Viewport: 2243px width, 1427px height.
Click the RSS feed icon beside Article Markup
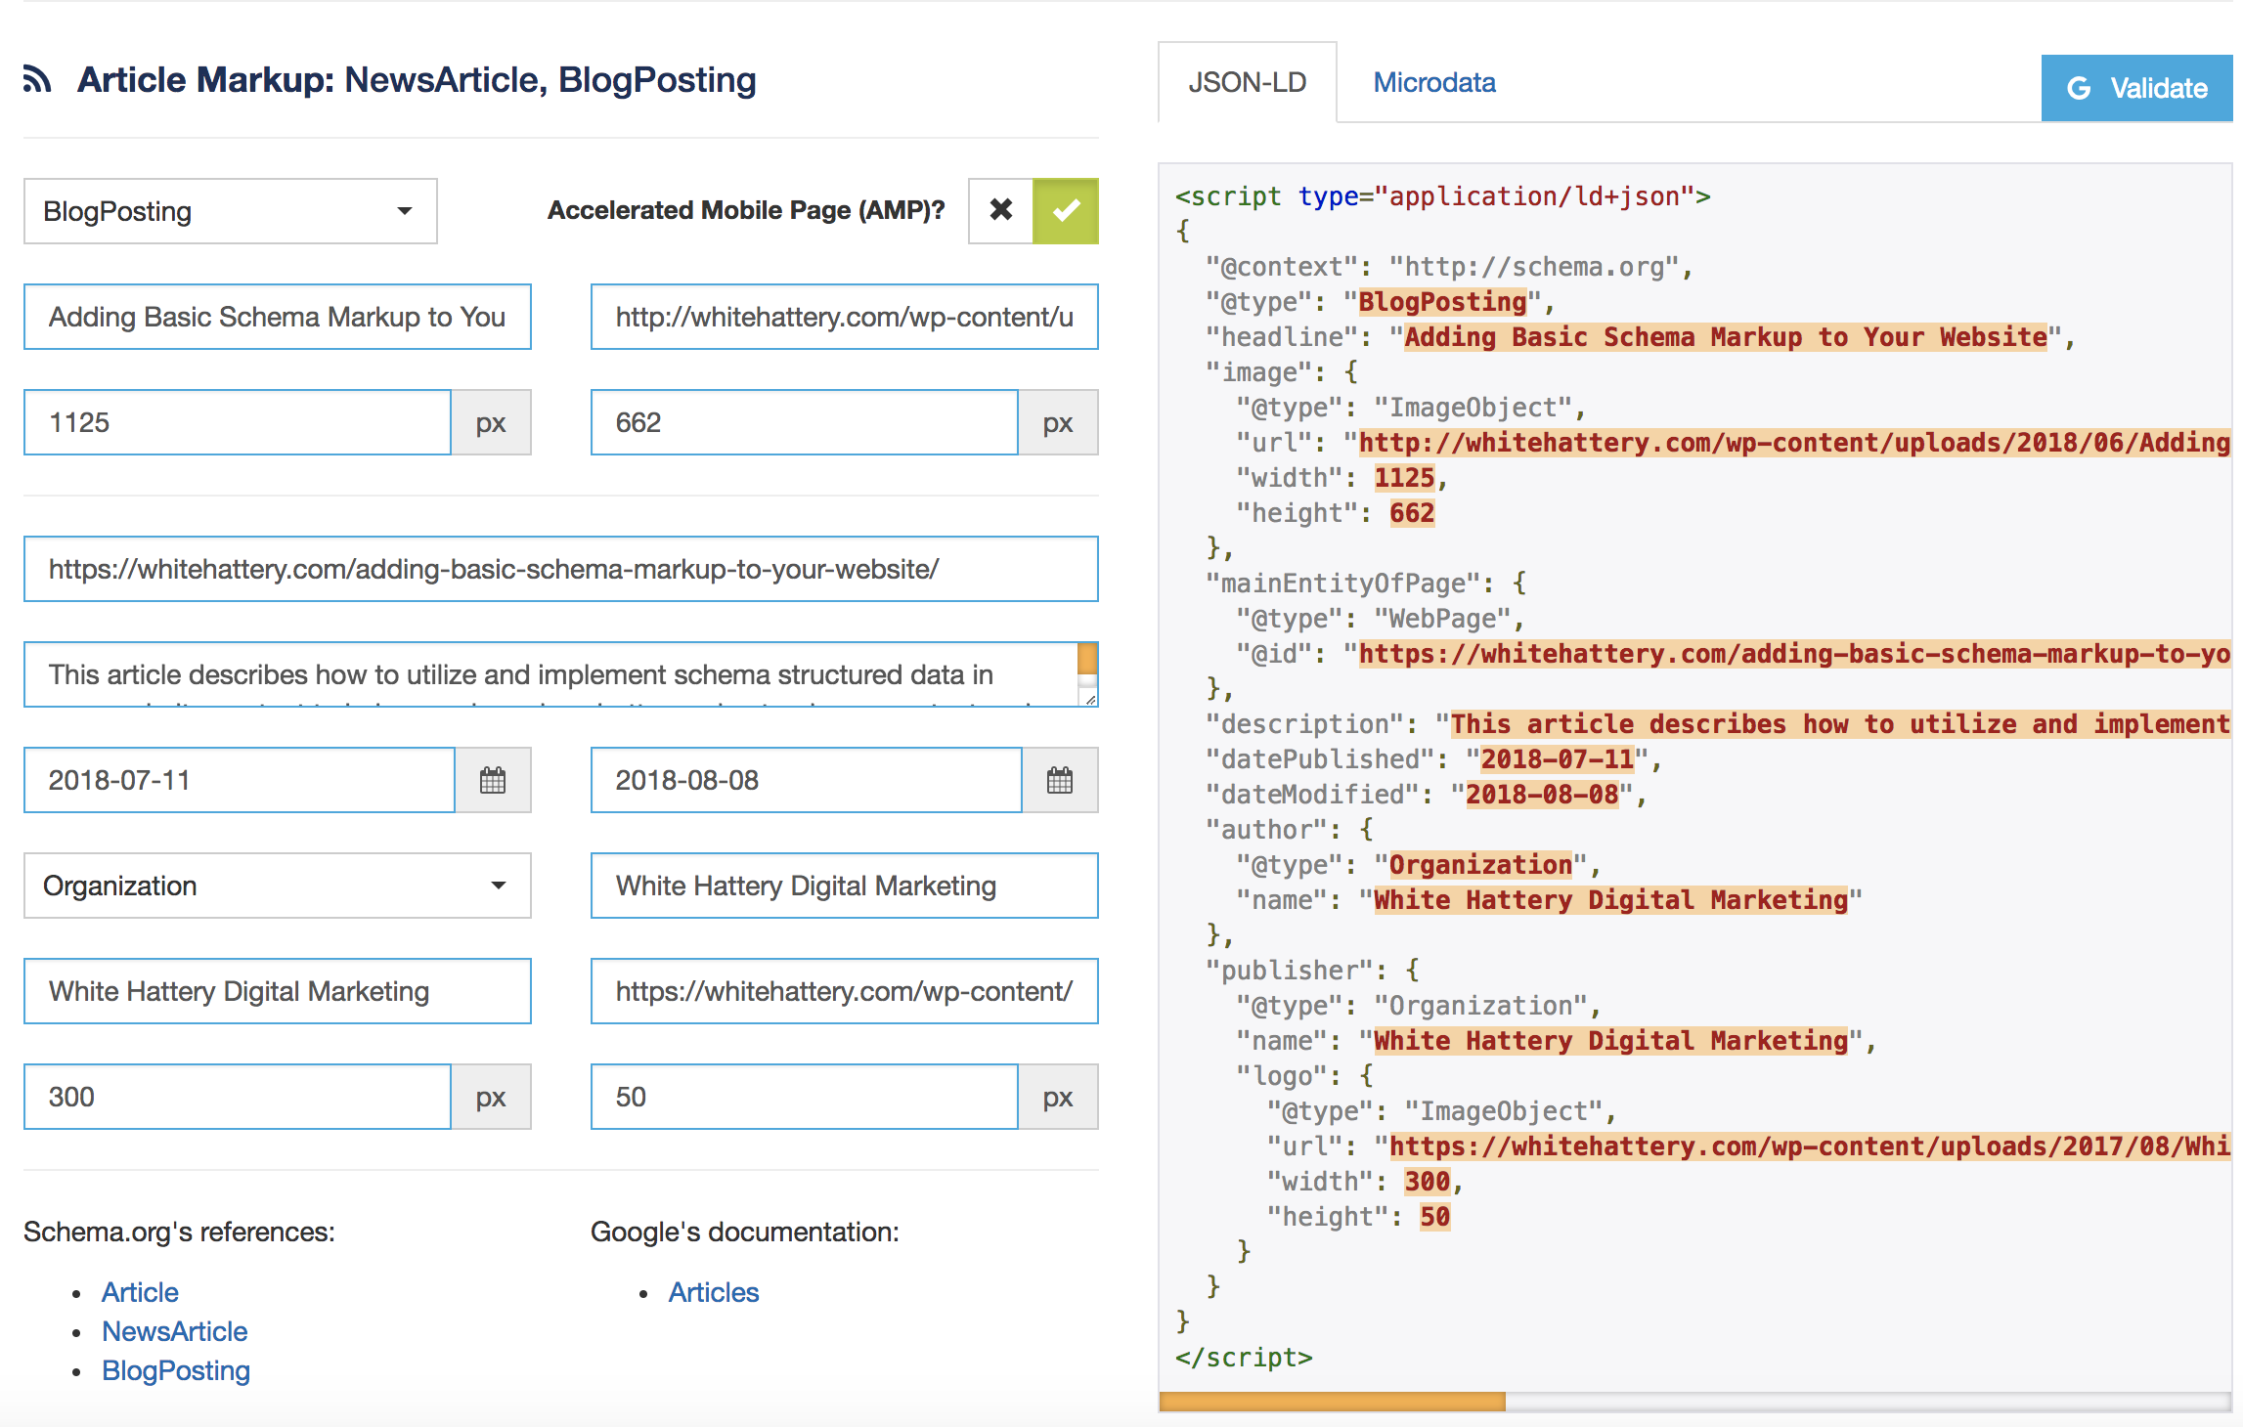click(37, 79)
